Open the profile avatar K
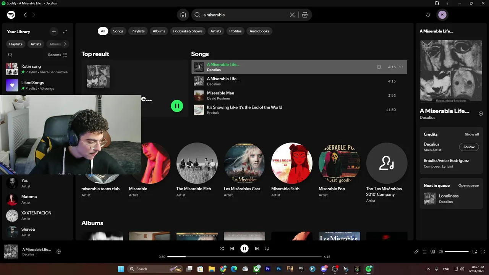Image resolution: width=489 pixels, height=275 pixels. (x=442, y=15)
